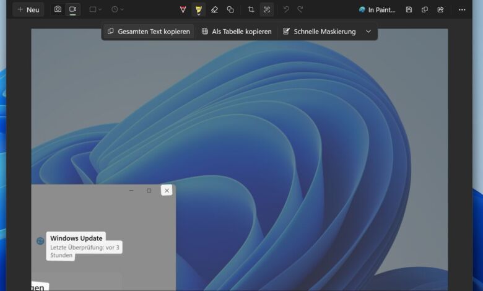The width and height of the screenshot is (483, 291).
Task: Open the delay timer dropdown
Action: (x=117, y=10)
